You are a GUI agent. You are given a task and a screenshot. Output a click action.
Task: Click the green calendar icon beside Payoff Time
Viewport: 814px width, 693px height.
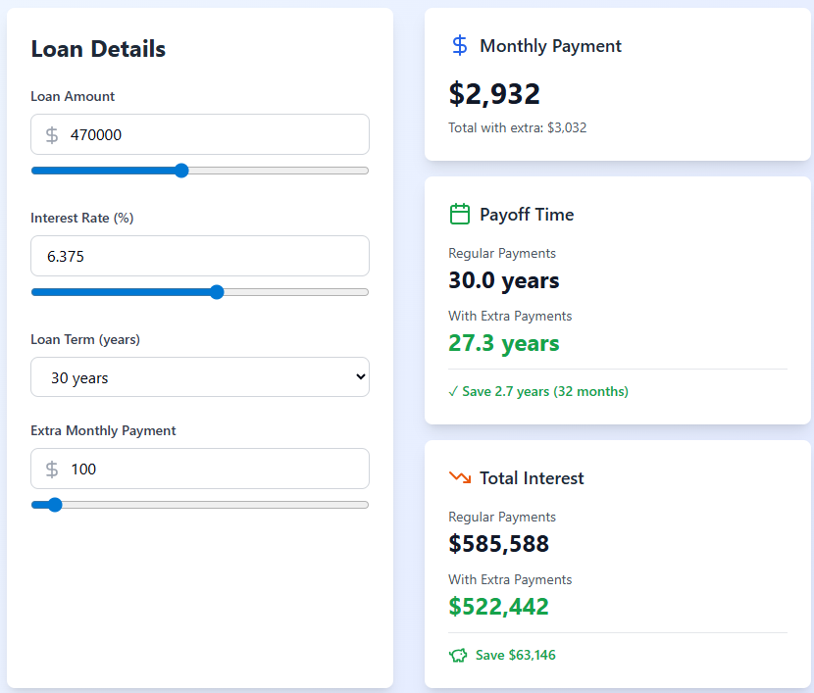pyautogui.click(x=459, y=215)
